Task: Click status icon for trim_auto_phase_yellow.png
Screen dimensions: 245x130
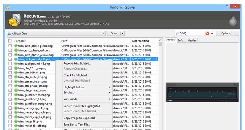Action: (16, 55)
